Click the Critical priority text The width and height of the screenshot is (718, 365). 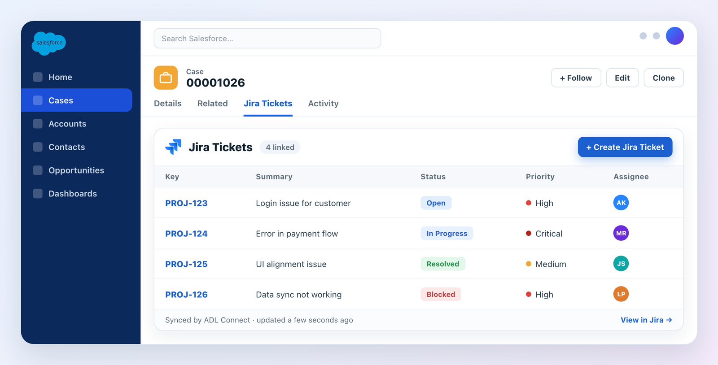click(549, 234)
